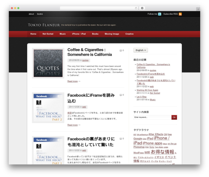This screenshot has width=209, height=177.
Task: Open sidebar FacebookにiFrameを読み込む link
Action: tap(151, 74)
